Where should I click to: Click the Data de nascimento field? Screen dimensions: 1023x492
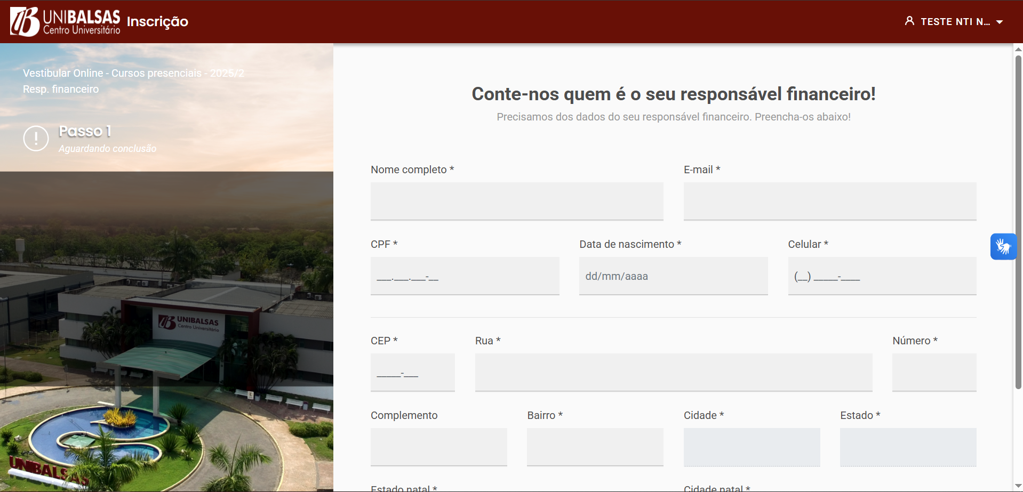tap(673, 276)
